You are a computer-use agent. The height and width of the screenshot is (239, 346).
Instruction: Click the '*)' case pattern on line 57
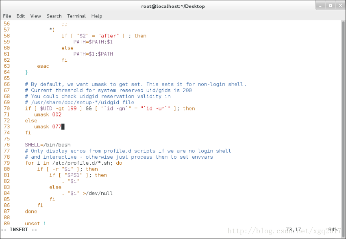coord(52,30)
